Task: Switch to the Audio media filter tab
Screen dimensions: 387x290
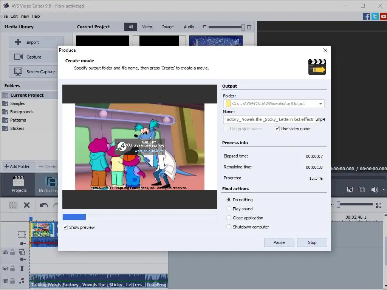Action: coord(189,27)
